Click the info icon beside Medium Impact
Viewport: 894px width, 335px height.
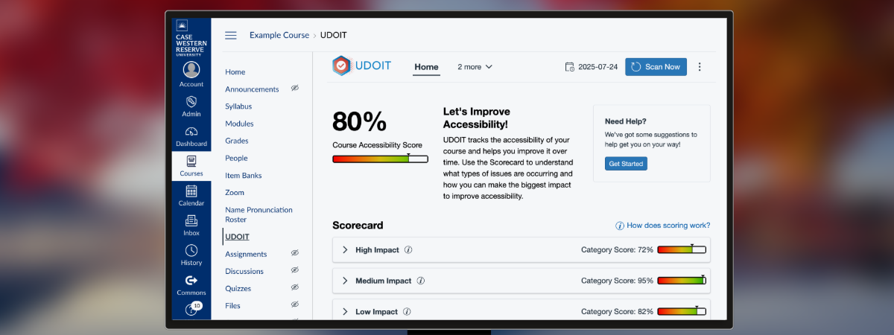click(x=421, y=281)
